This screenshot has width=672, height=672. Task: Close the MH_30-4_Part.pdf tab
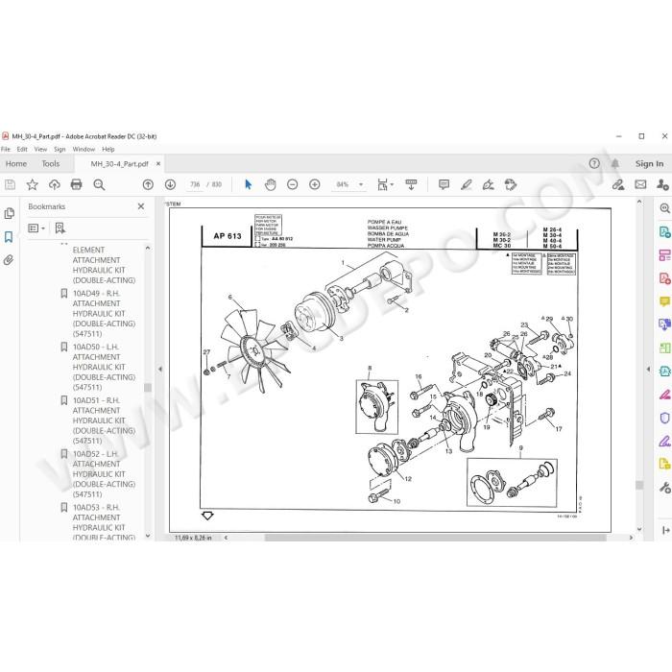click(x=158, y=164)
